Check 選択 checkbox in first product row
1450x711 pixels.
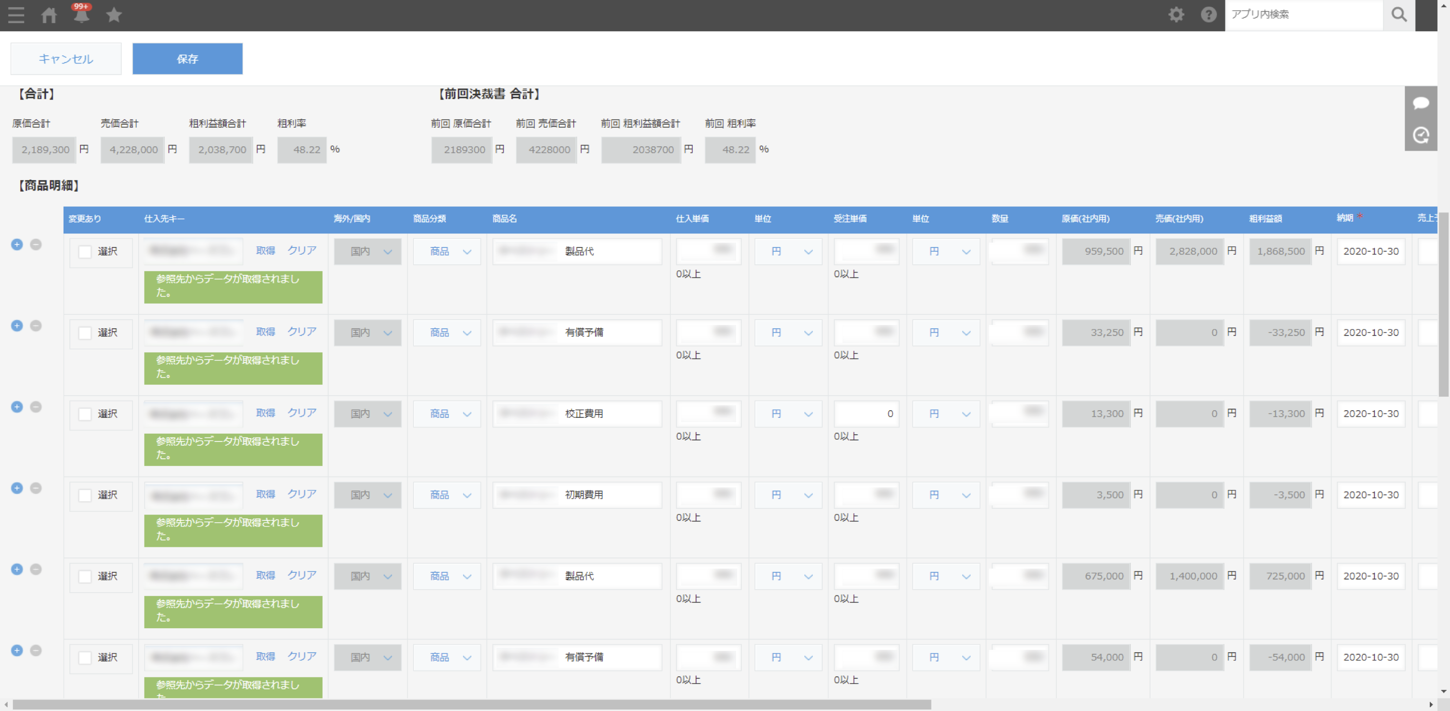coord(85,252)
